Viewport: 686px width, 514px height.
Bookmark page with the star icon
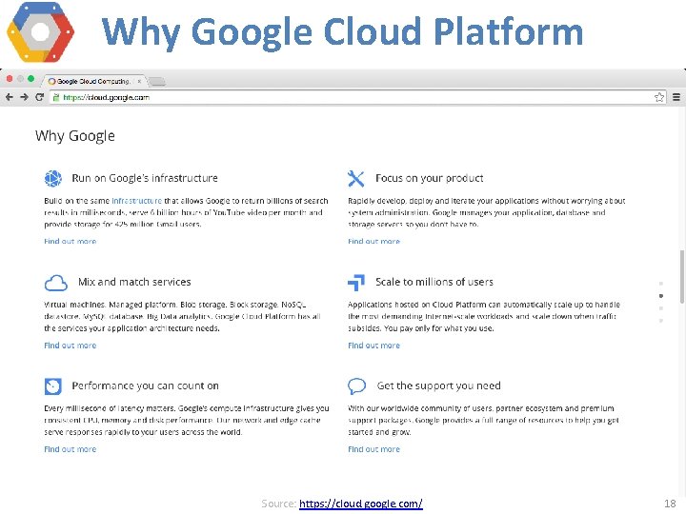click(659, 97)
